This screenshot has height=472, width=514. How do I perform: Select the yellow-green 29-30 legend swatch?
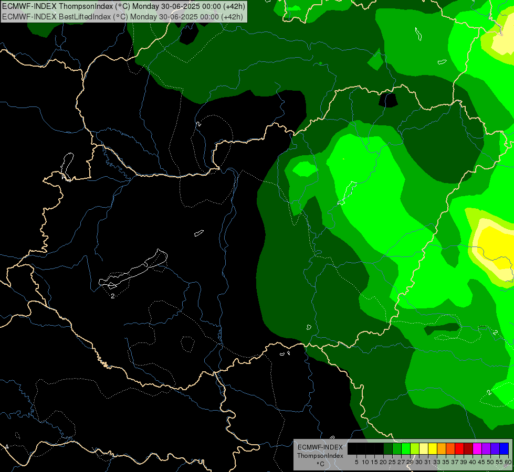[415, 448]
